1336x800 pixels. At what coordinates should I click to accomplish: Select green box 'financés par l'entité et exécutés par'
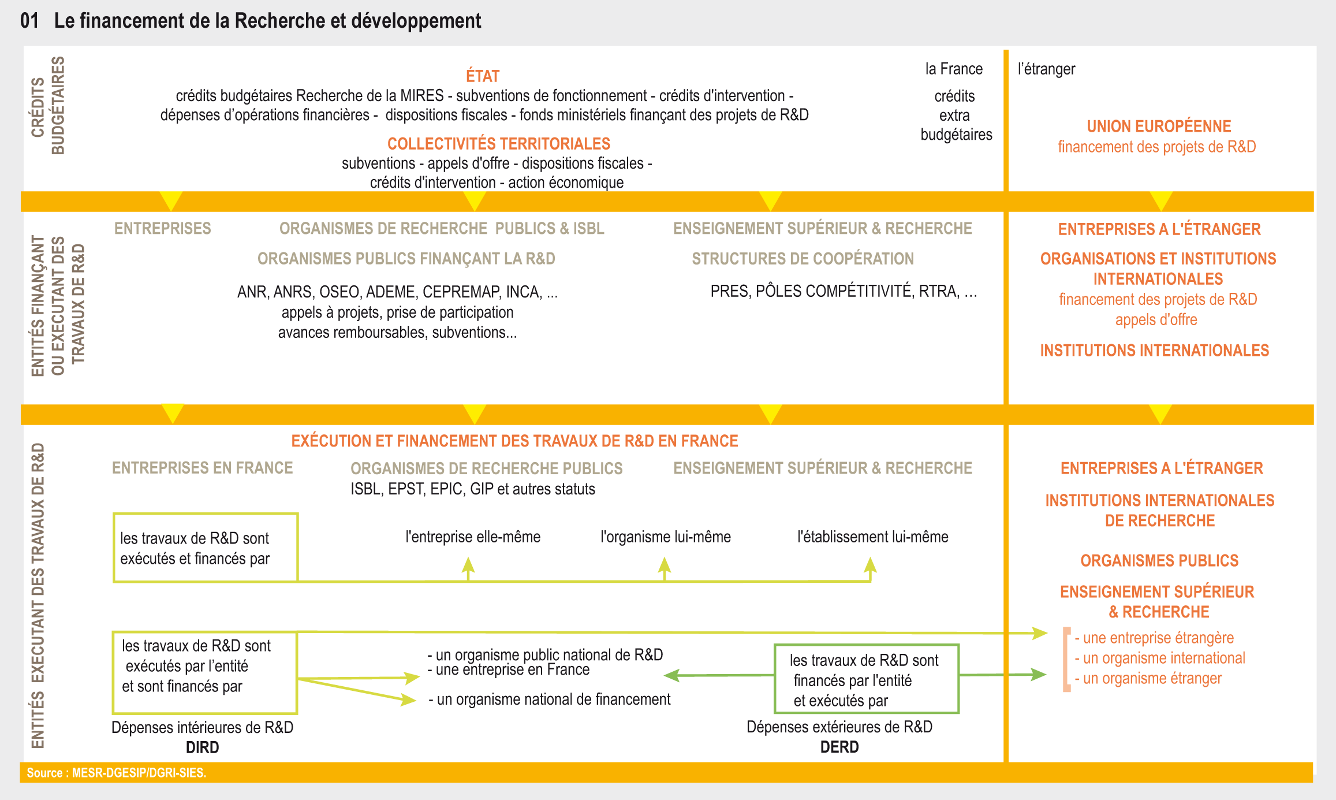pos(866,679)
